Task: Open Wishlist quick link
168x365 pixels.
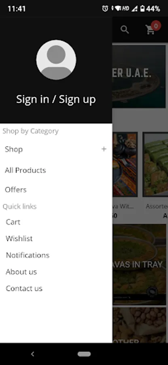Action: point(56,238)
